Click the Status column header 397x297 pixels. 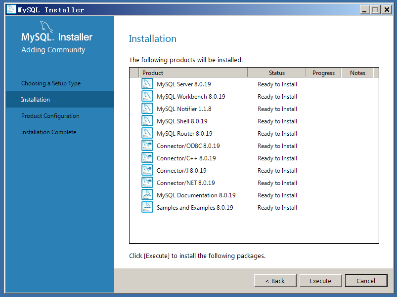(x=277, y=73)
